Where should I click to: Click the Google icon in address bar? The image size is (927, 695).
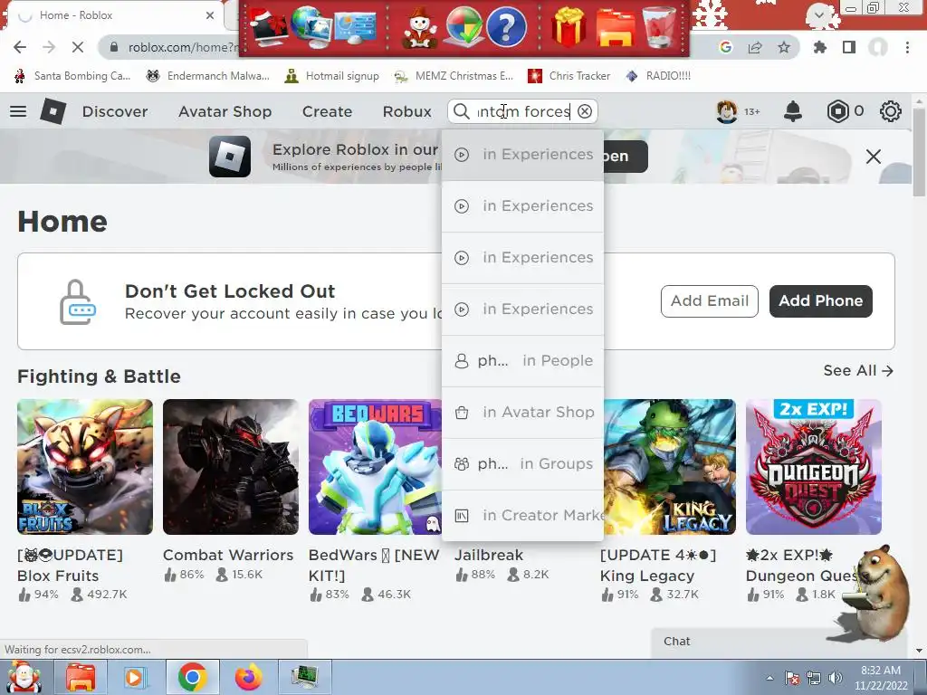coord(726,47)
